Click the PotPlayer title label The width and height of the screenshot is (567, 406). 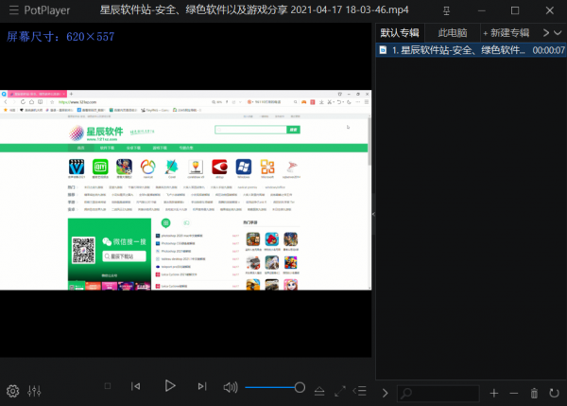pos(47,10)
